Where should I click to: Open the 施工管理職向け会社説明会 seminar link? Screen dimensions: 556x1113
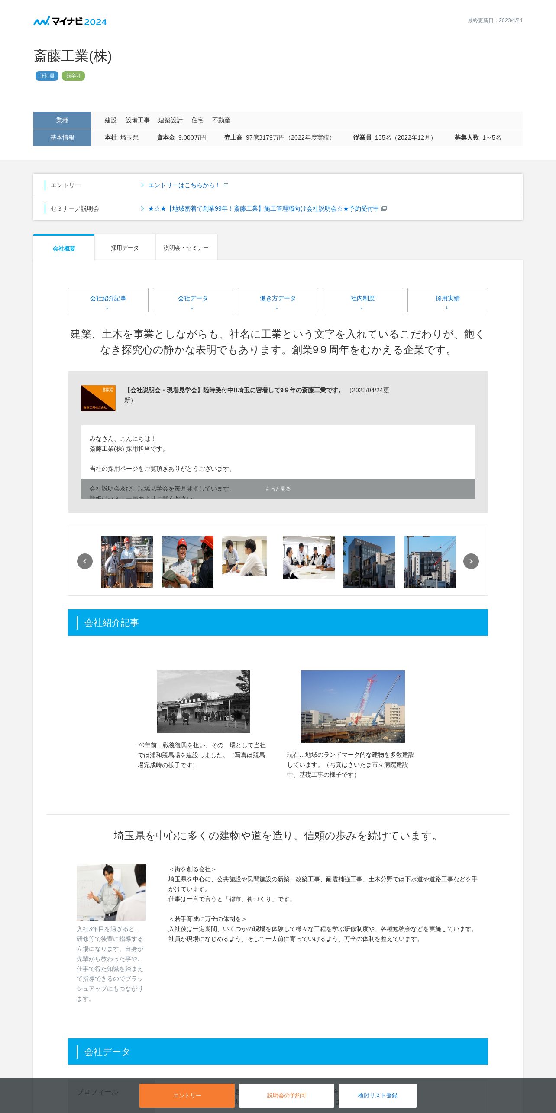pos(263,208)
